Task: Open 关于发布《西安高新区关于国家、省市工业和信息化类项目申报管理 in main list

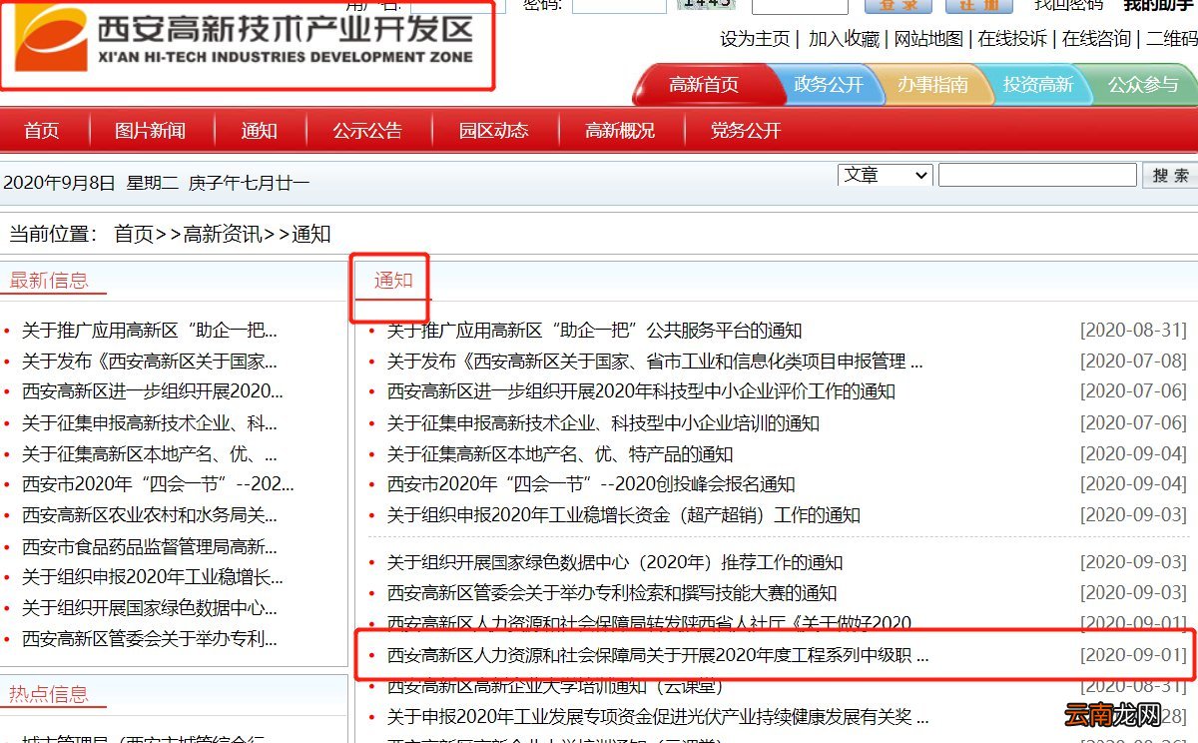Action: click(655, 361)
